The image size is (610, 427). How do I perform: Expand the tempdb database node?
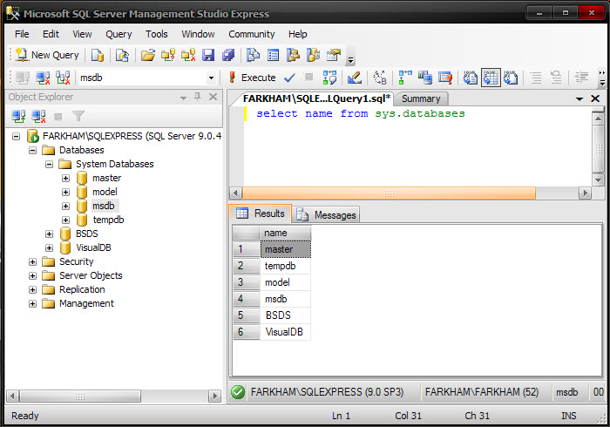[65, 220]
